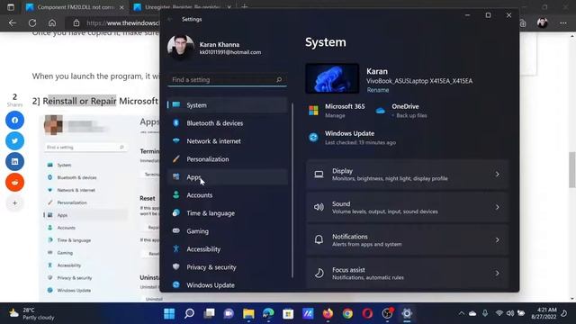The image size is (576, 324).
Task: Open the Windows Start menu
Action: 169,313
